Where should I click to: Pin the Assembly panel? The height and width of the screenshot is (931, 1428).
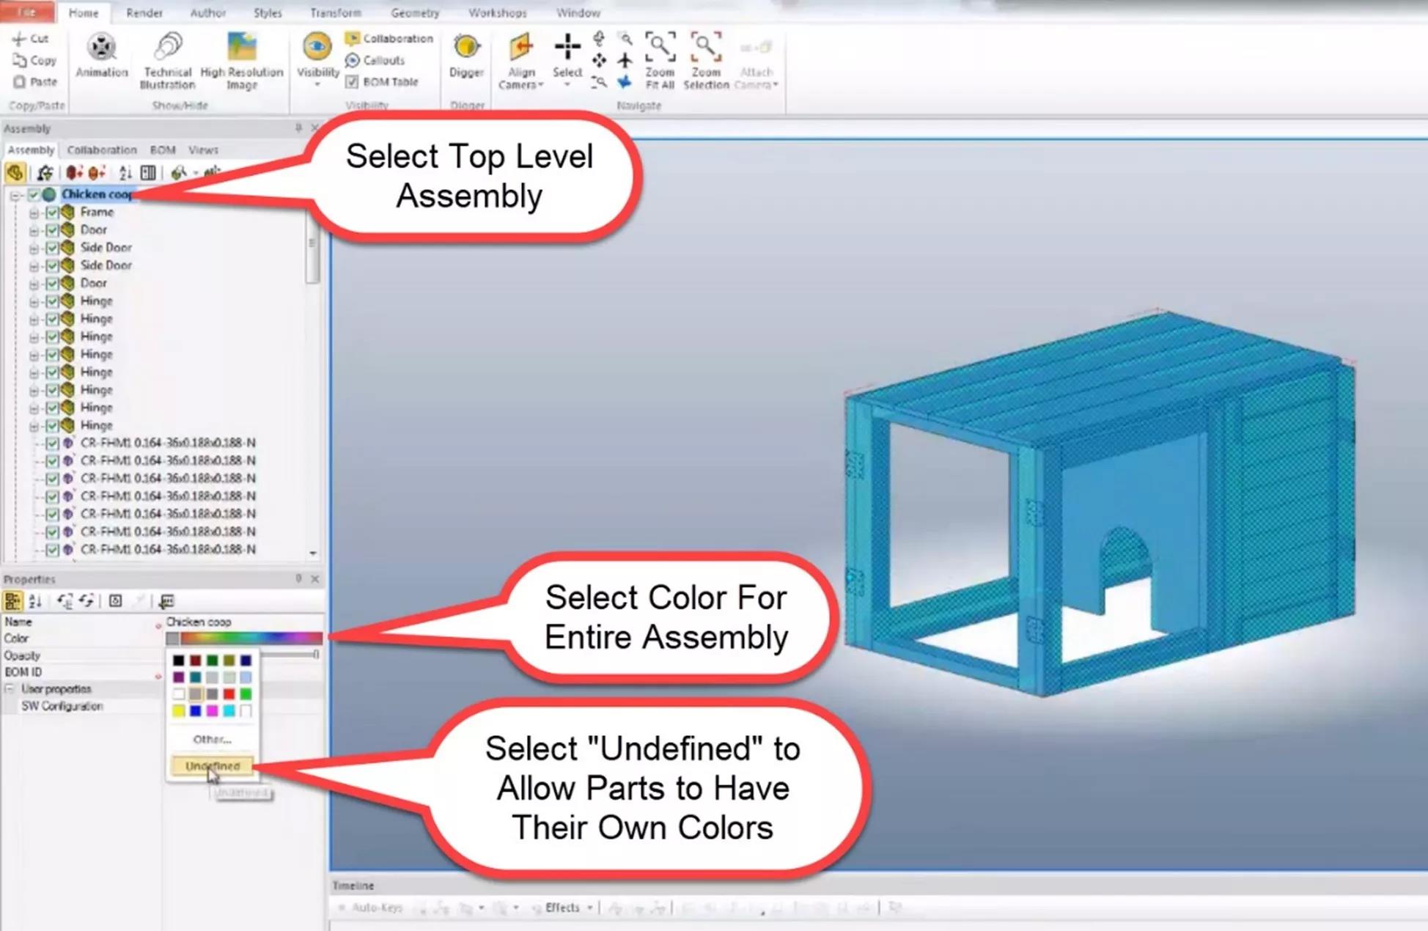(x=298, y=128)
